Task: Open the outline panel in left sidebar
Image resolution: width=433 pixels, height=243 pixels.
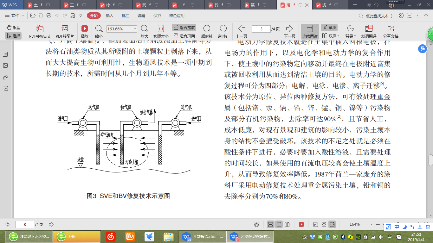Action: pyautogui.click(x=5, y=54)
